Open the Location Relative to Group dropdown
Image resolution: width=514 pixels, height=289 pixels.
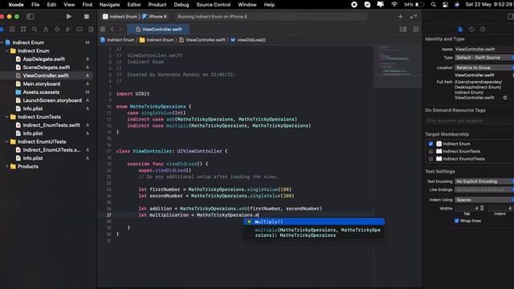coord(484,67)
